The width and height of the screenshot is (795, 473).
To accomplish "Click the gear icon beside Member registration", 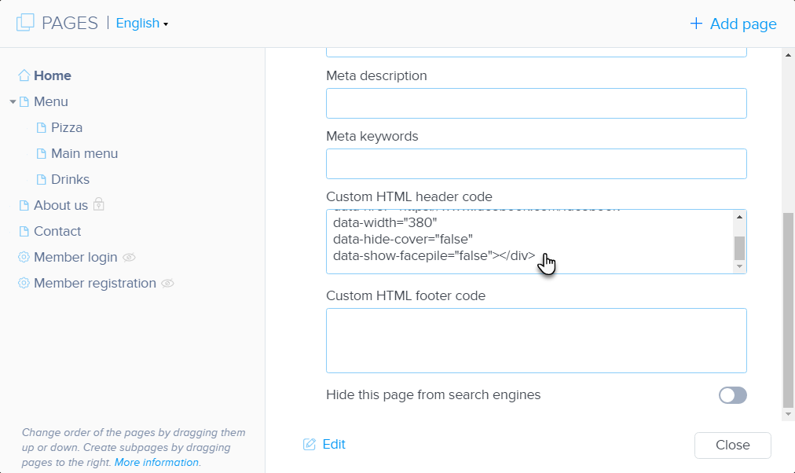I will [x=24, y=284].
